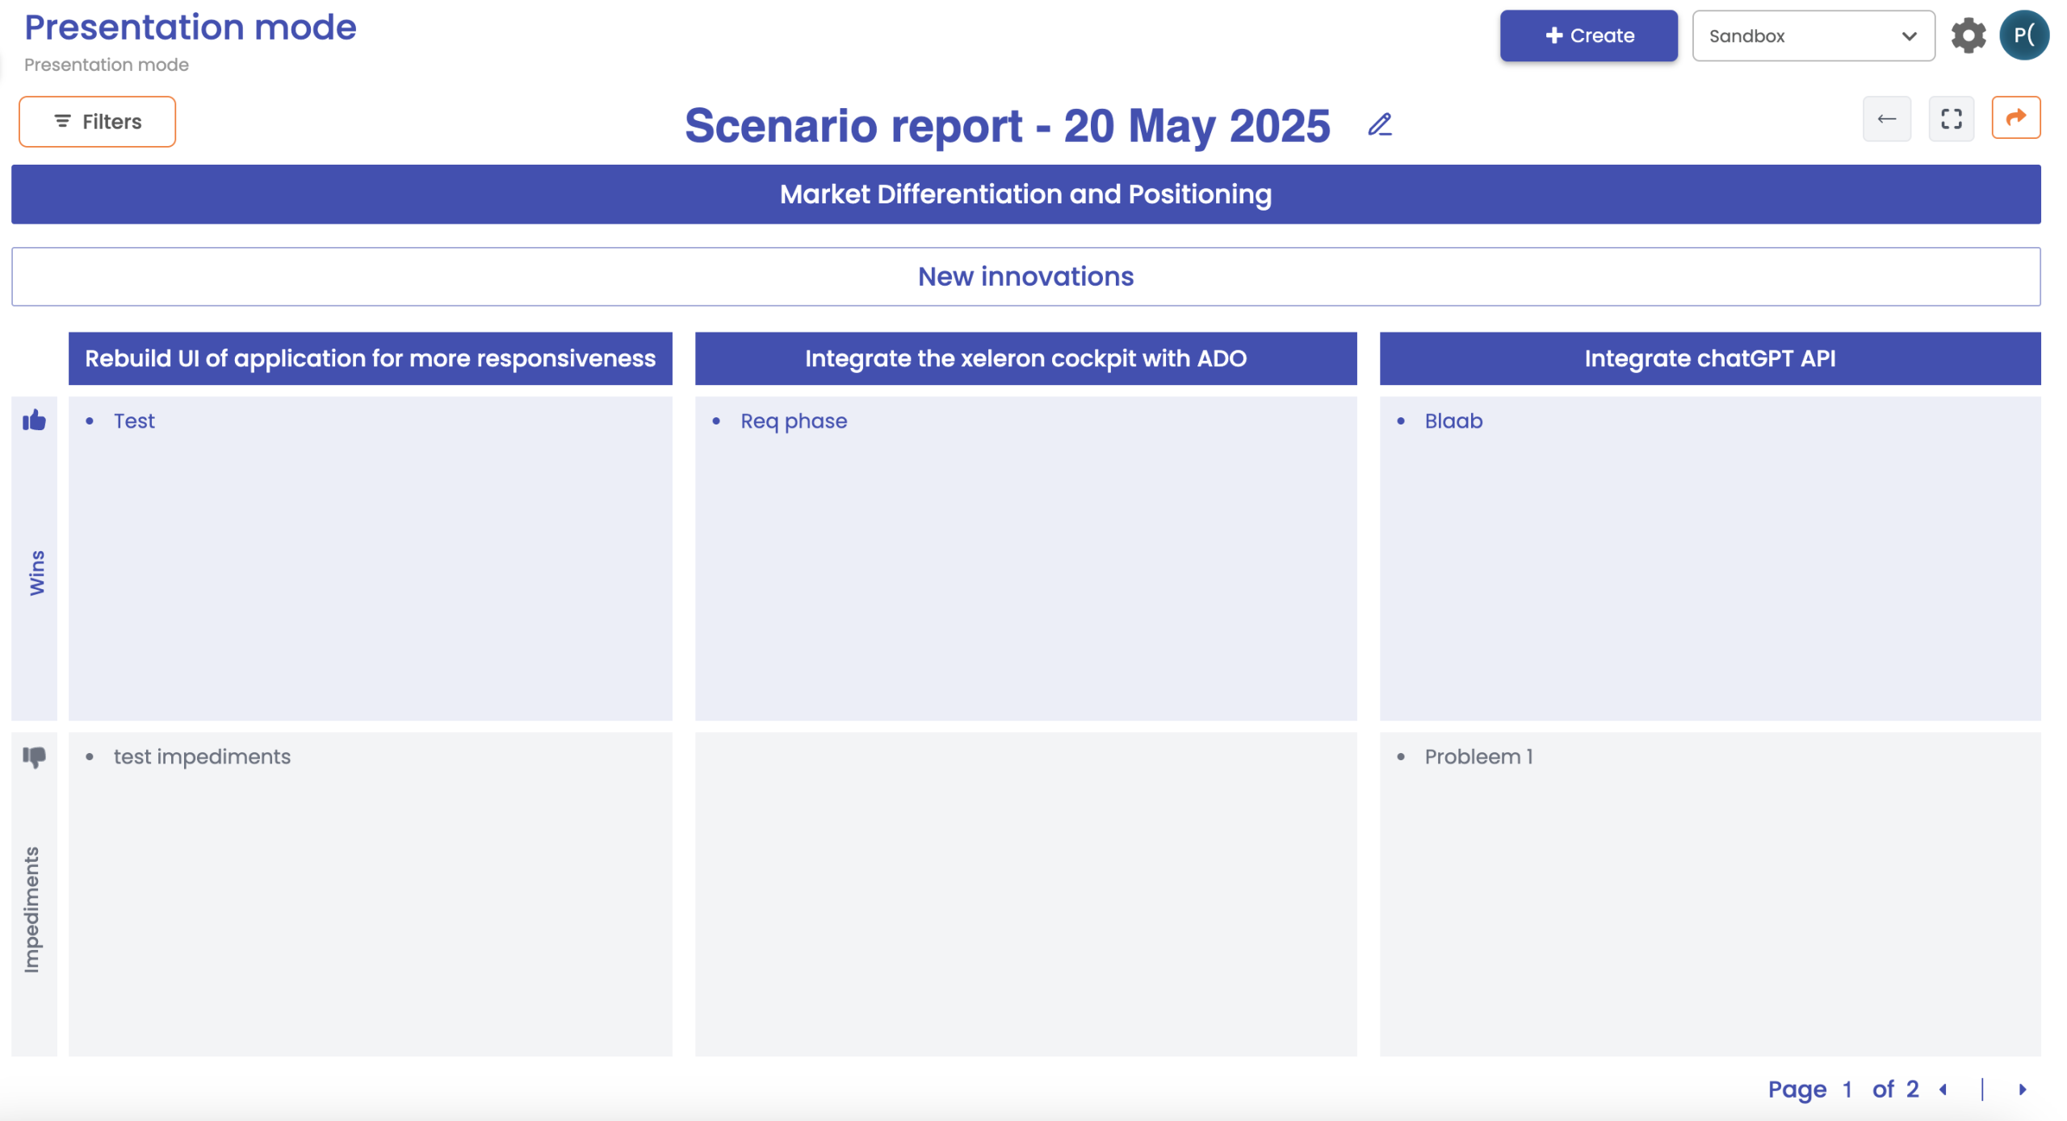Open the Filters panel
The height and width of the screenshot is (1121, 2067).
(x=97, y=122)
